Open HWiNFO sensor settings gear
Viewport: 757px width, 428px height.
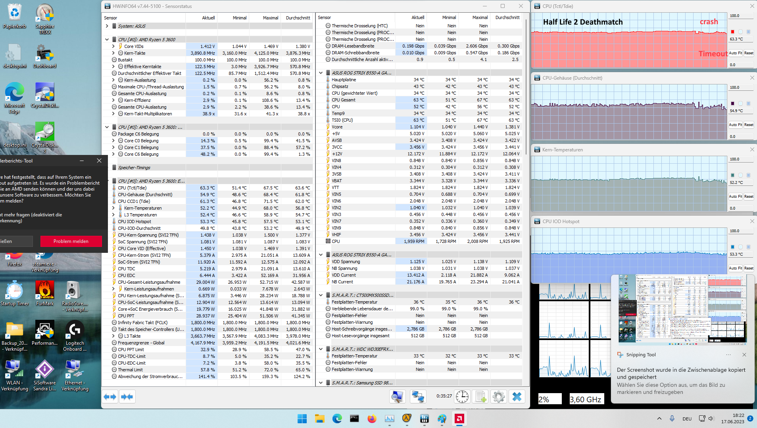[499, 396]
